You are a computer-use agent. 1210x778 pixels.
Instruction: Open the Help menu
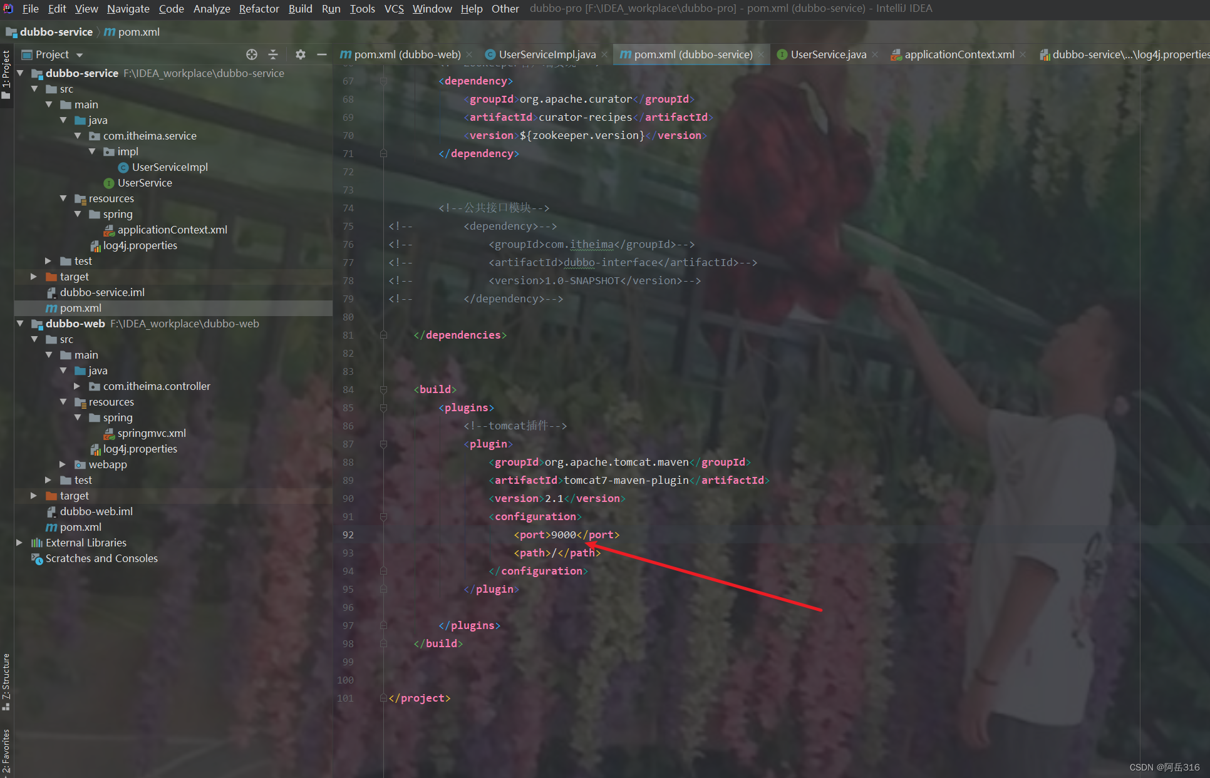point(472,9)
